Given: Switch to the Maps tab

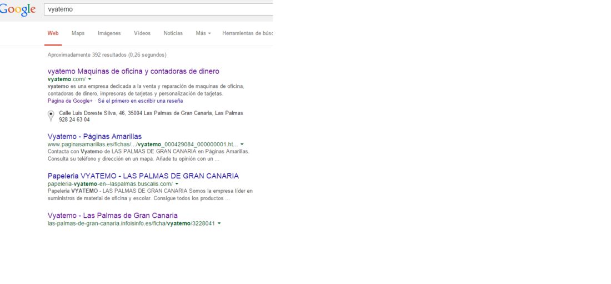Looking at the screenshot, I should (x=78, y=33).
